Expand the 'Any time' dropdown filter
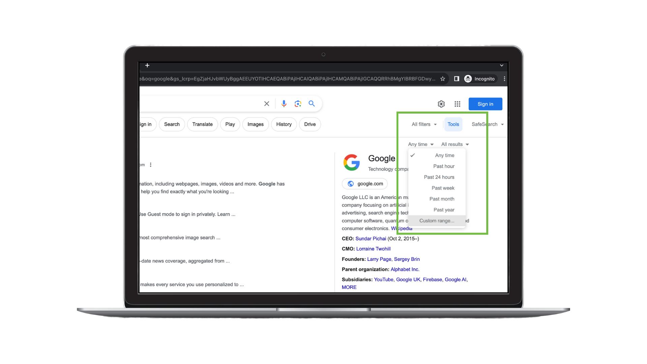 click(420, 144)
